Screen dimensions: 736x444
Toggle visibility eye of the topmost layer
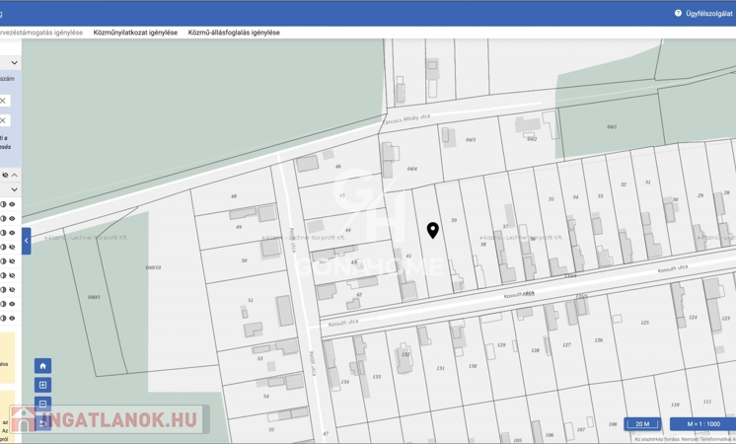tap(13, 204)
